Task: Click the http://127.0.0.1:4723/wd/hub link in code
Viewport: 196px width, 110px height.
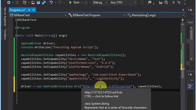Action: coord(107,86)
